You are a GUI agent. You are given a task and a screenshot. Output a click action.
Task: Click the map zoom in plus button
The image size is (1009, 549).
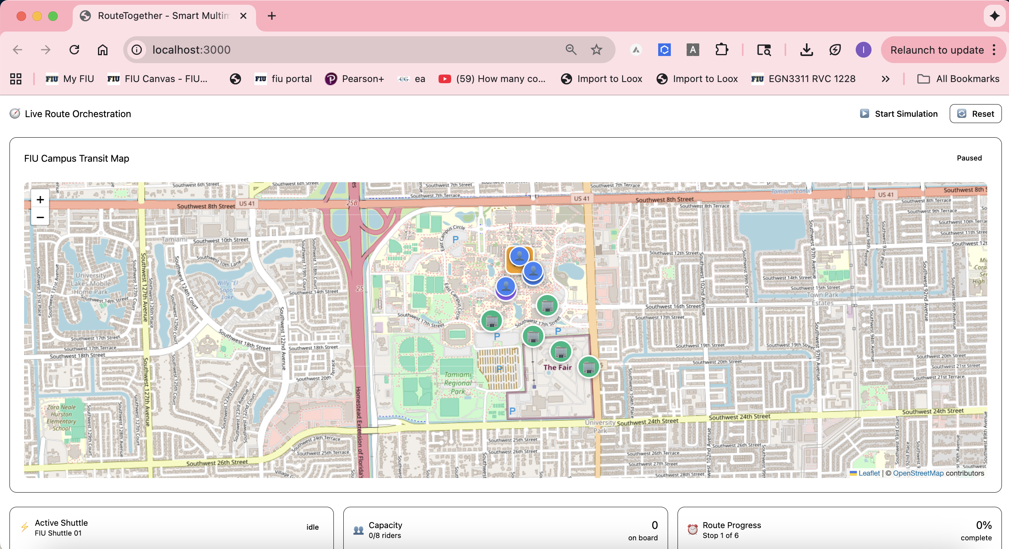[x=40, y=200]
